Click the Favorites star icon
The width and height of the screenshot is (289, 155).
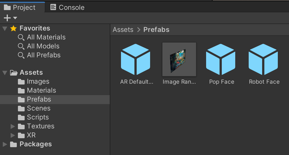(x=13, y=29)
